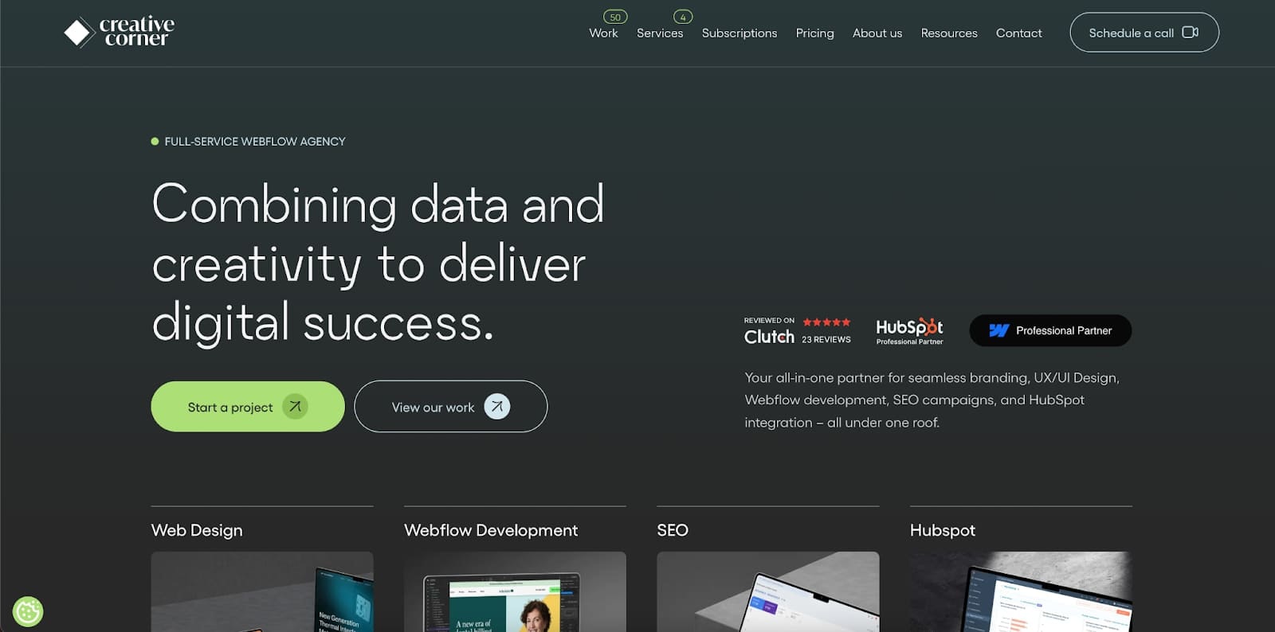This screenshot has width=1275, height=632.
Task: Select the Webflow Development preview thumbnail
Action: (515, 591)
